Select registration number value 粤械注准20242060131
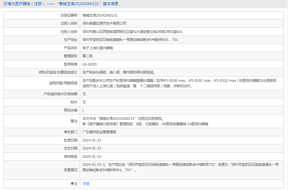288x191 pixels. pyautogui.click(x=100, y=15)
